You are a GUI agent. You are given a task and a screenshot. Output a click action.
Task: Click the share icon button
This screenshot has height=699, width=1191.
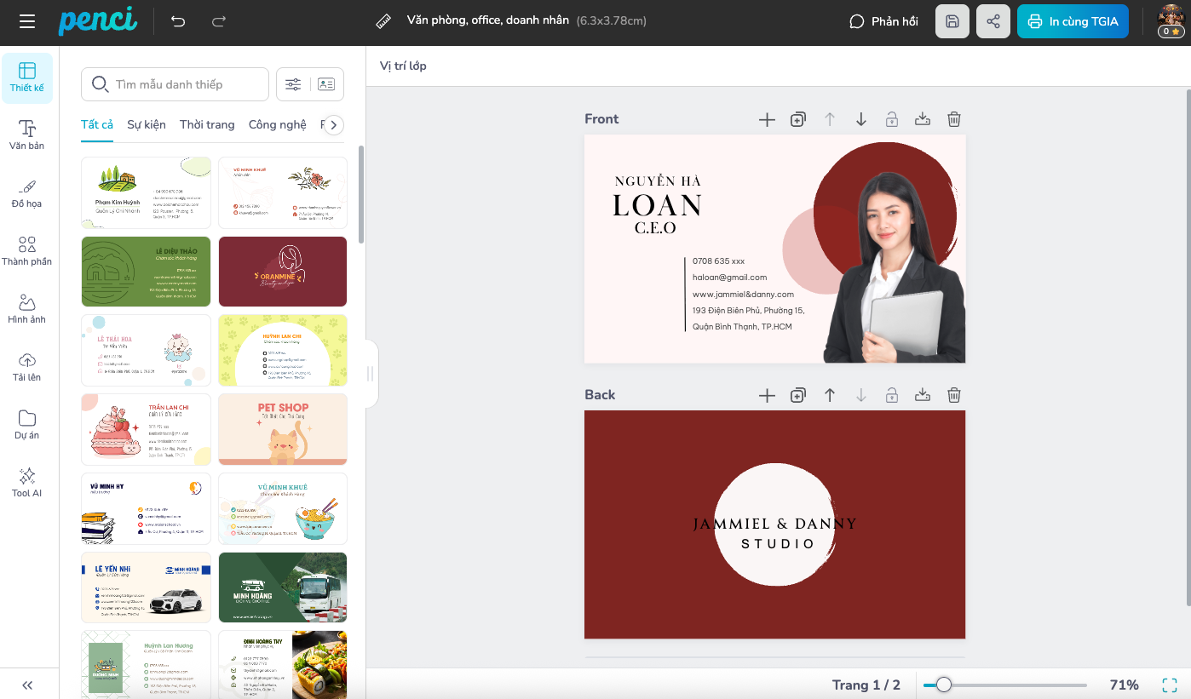point(993,21)
